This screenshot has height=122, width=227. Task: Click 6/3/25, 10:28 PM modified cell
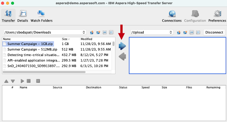94,66
